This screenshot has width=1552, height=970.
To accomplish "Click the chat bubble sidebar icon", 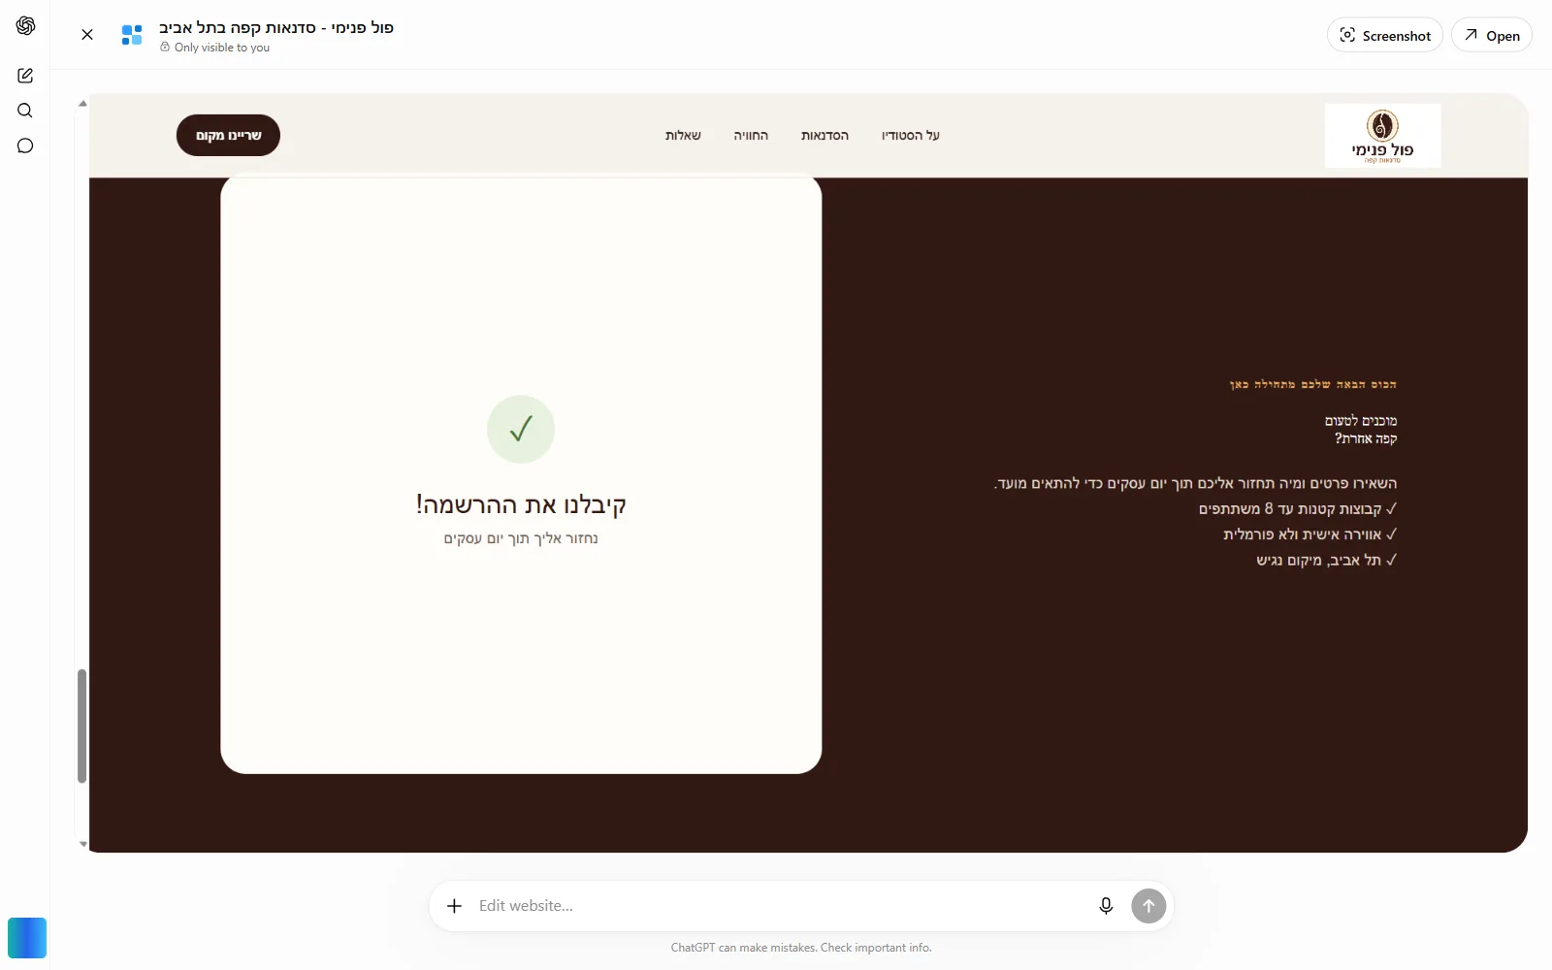I will [x=25, y=145].
